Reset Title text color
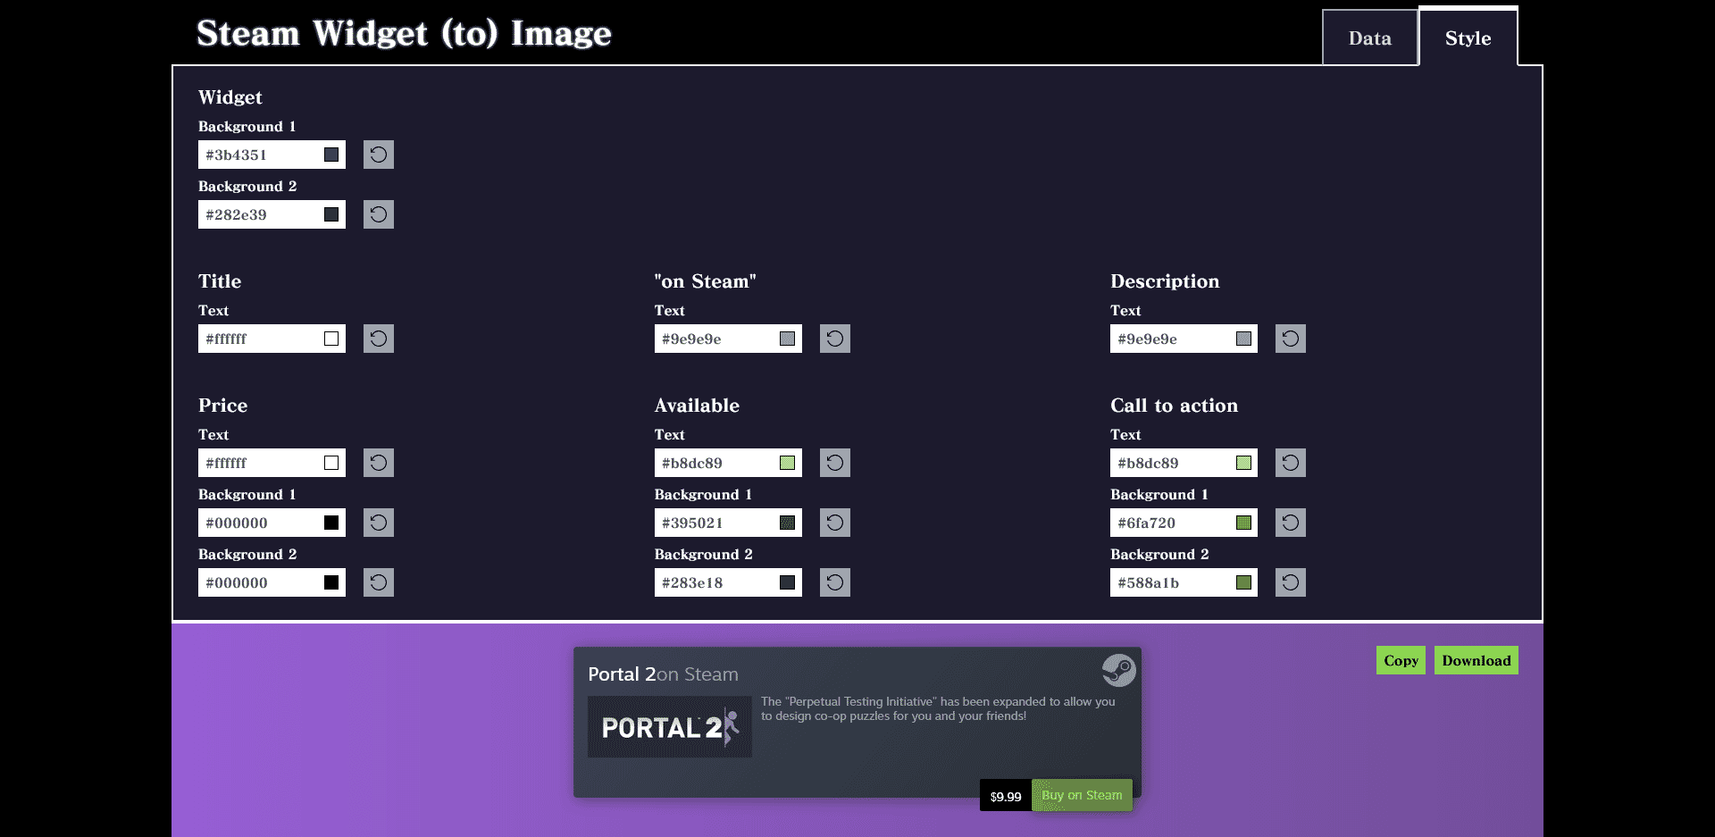This screenshot has width=1715, height=837. tap(379, 339)
